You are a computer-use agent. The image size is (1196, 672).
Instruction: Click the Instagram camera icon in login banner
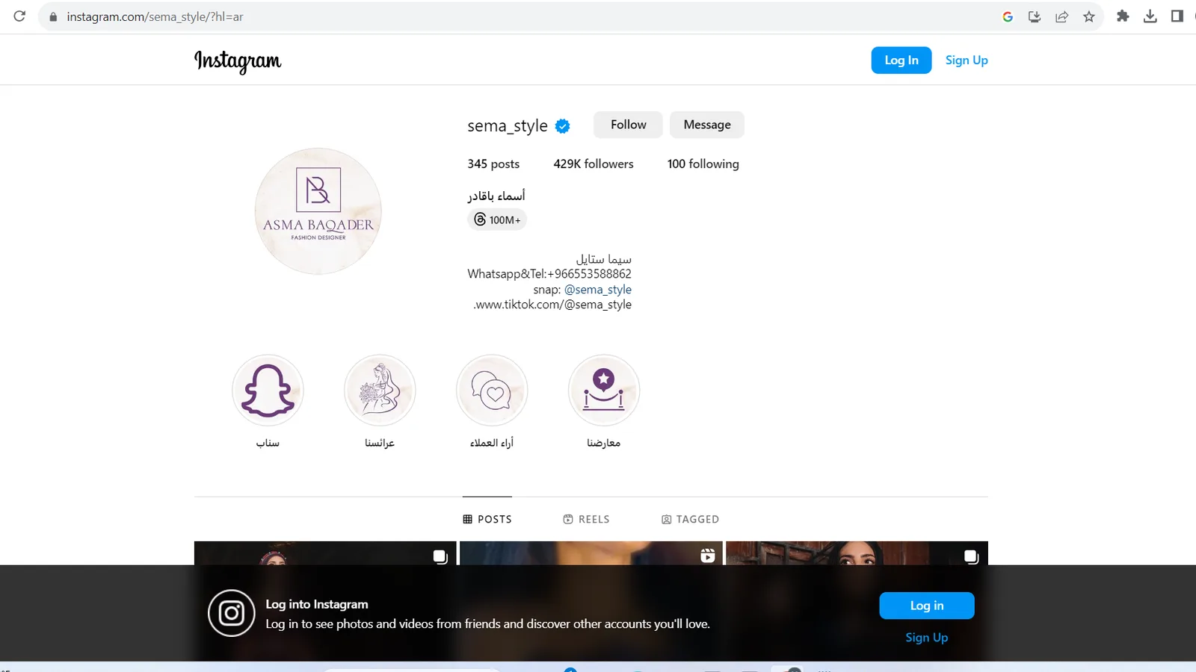tap(232, 613)
